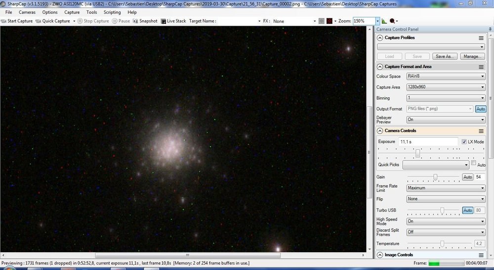This screenshot has height=270, width=494.
Task: Open the Options menu
Action: (x=50, y=12)
